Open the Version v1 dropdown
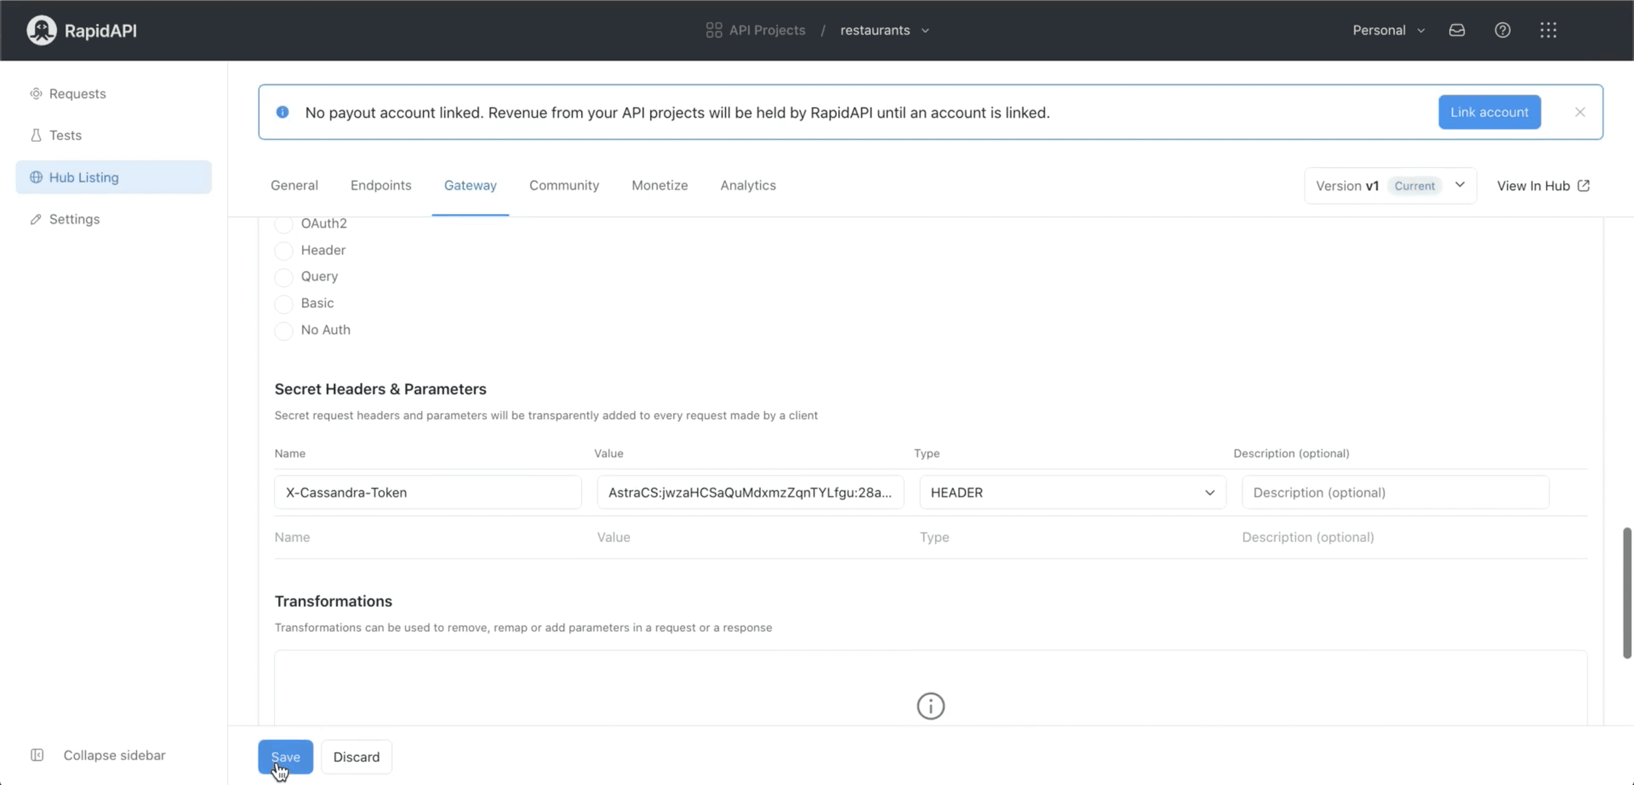Screen dimensions: 1634x785 click(x=1391, y=186)
